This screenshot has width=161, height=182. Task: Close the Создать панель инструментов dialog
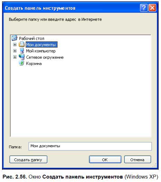pyautogui.click(x=152, y=8)
